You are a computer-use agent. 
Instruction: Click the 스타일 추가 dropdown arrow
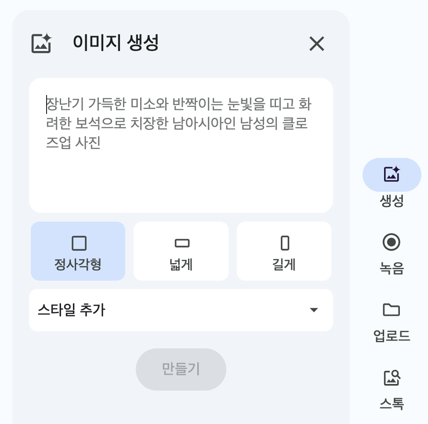coord(314,310)
